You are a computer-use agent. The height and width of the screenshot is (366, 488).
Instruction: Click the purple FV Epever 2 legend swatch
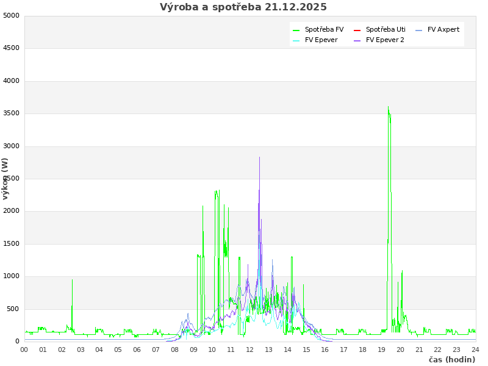357,40
